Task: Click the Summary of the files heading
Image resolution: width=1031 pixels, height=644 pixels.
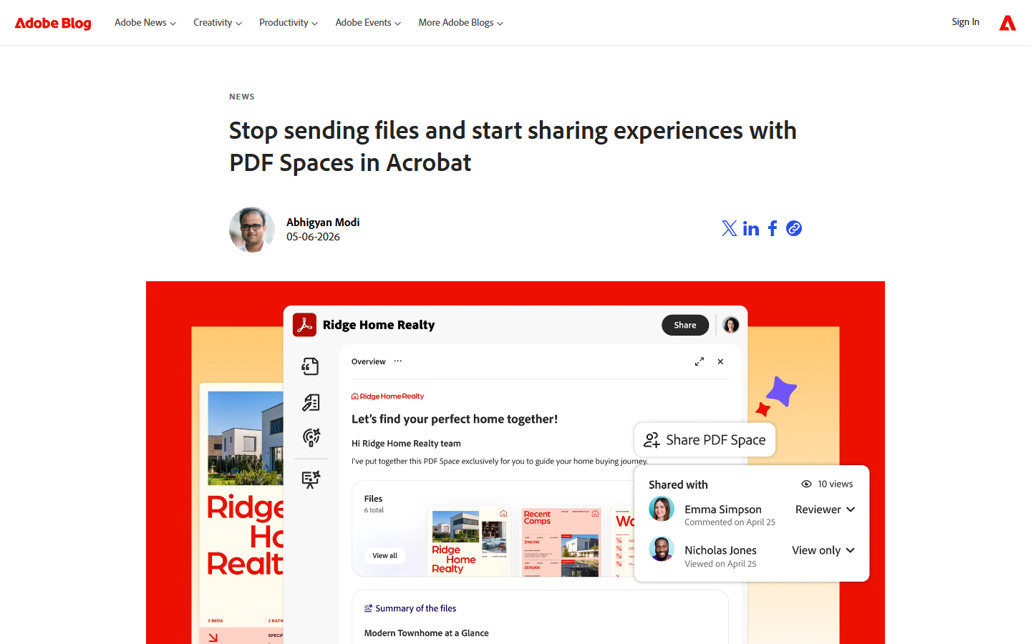Action: point(416,609)
